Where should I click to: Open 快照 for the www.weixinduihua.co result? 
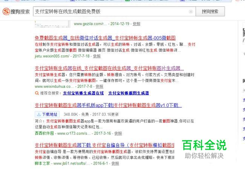pos(100,86)
